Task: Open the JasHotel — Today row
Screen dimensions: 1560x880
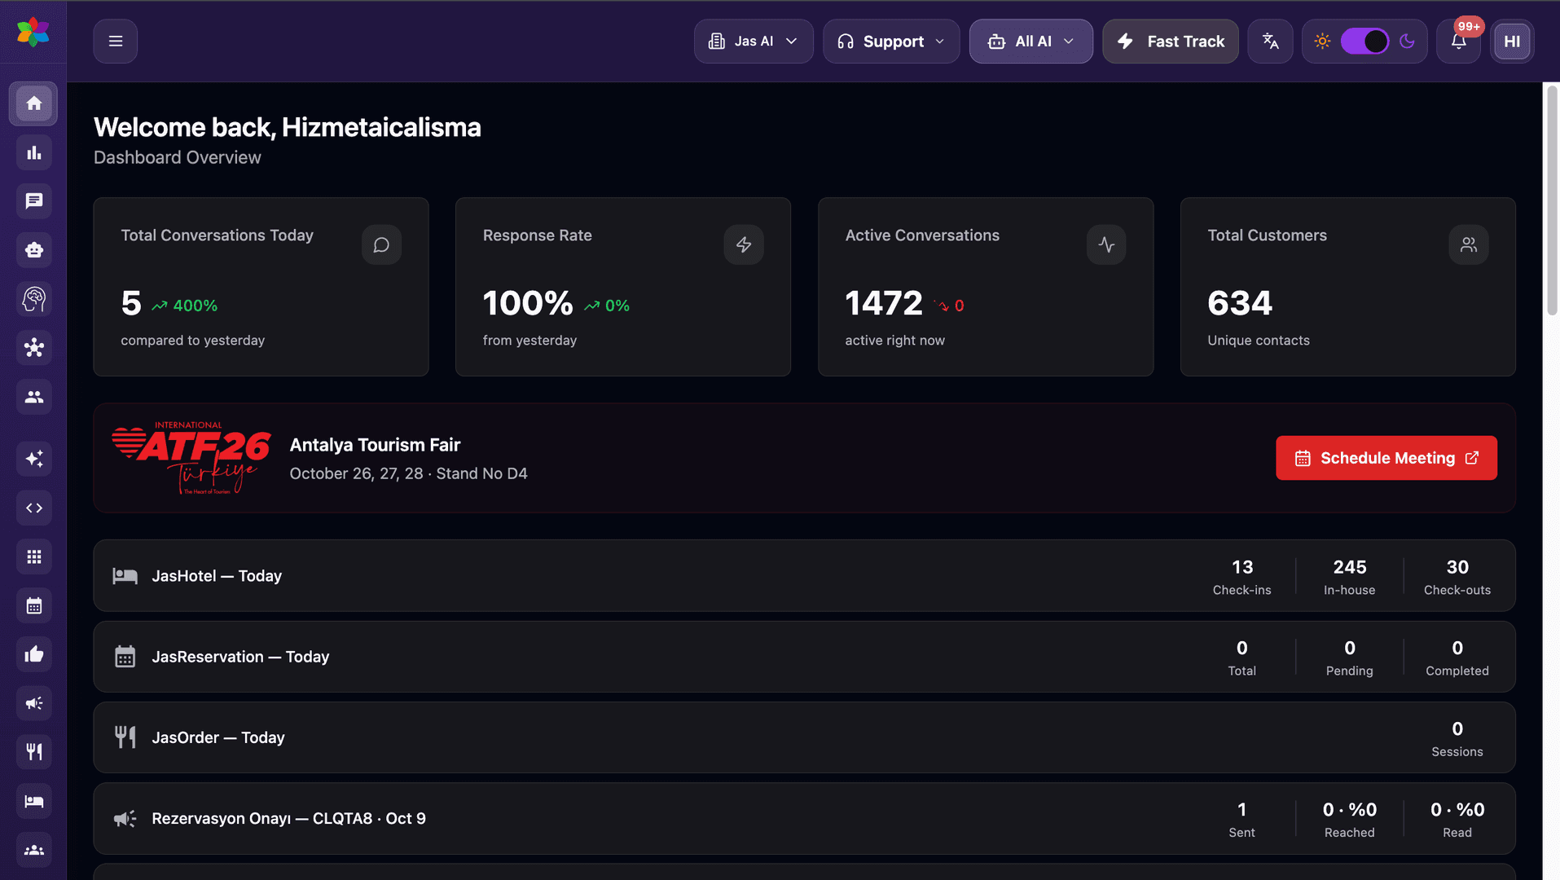Action: (804, 576)
